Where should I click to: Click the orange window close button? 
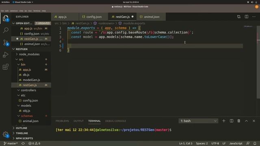tap(257, 7)
